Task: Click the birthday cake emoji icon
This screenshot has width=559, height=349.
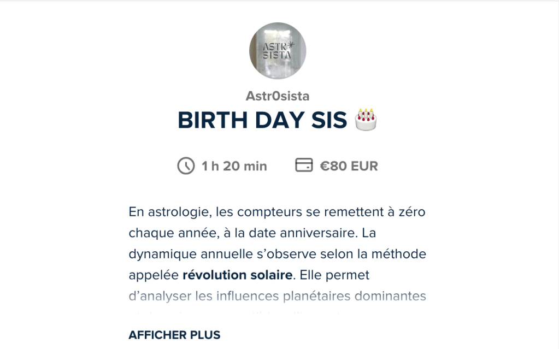Action: point(366,120)
